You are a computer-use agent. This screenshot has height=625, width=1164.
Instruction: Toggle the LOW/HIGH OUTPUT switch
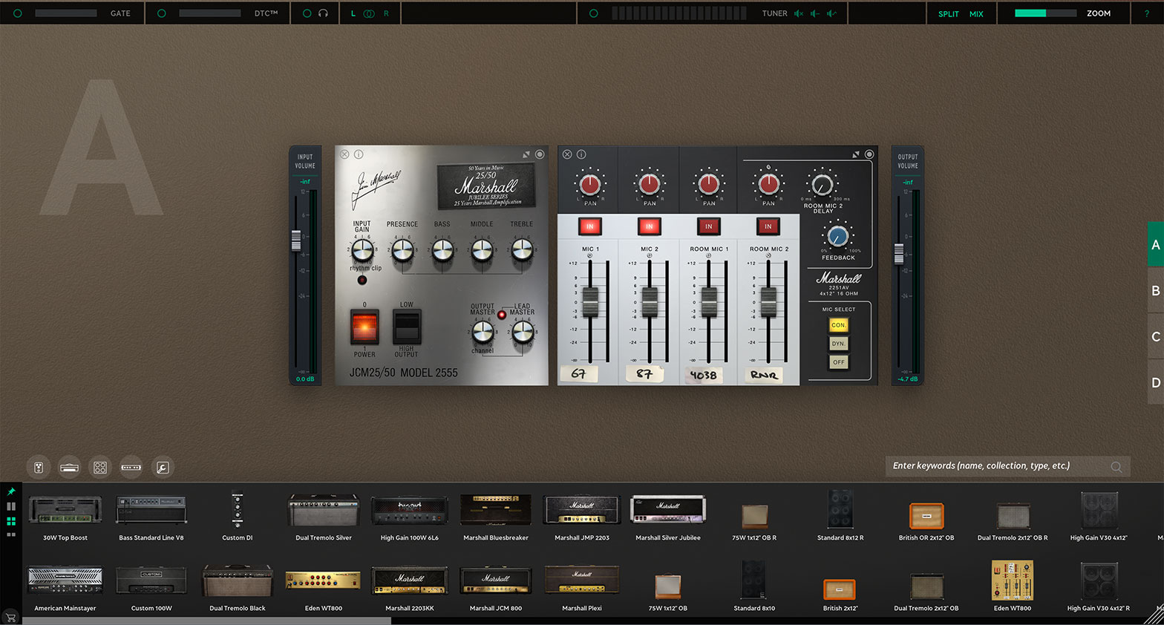(x=406, y=327)
